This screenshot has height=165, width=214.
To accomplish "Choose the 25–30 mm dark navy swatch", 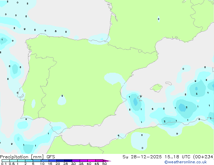I will coord(68,161).
